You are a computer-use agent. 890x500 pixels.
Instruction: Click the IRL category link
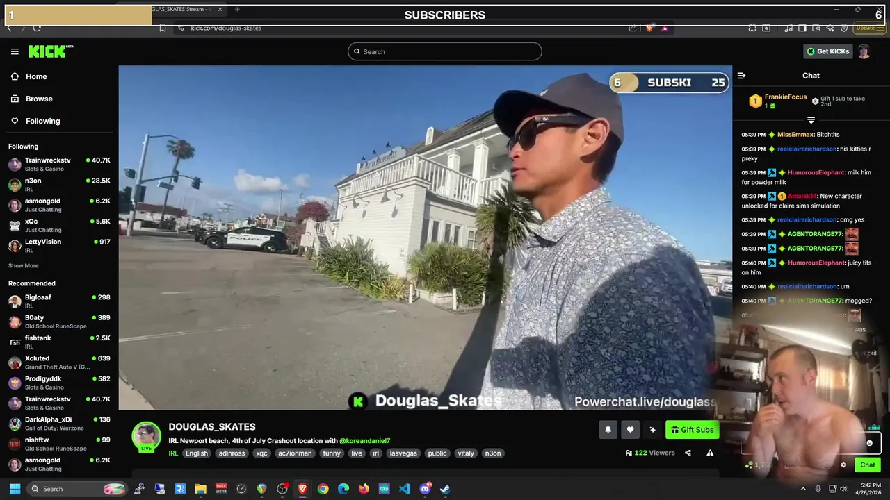pyautogui.click(x=173, y=453)
